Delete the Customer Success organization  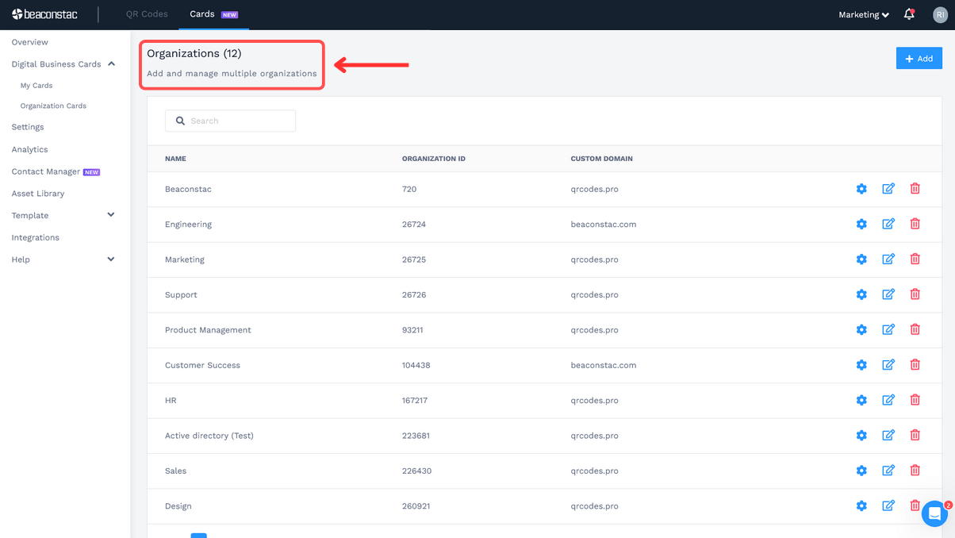[915, 364]
